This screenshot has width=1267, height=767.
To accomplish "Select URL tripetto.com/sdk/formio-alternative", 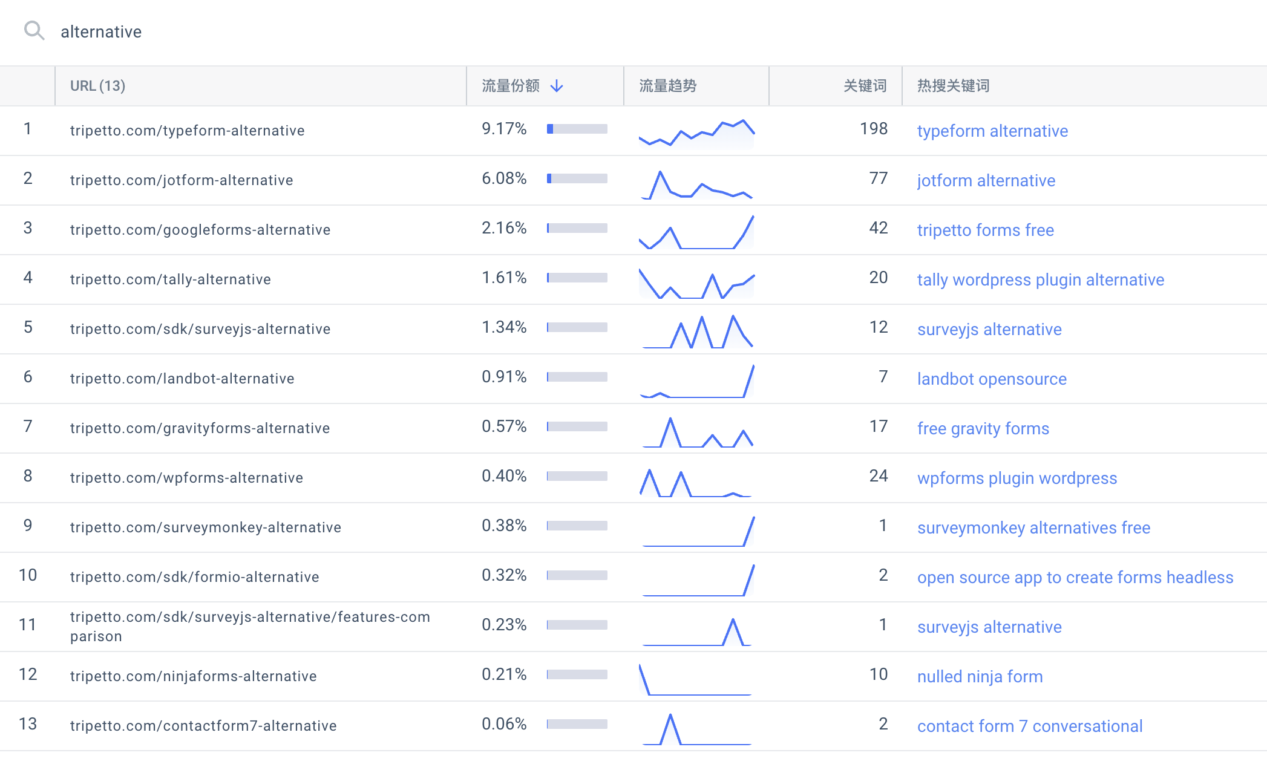I will [194, 577].
